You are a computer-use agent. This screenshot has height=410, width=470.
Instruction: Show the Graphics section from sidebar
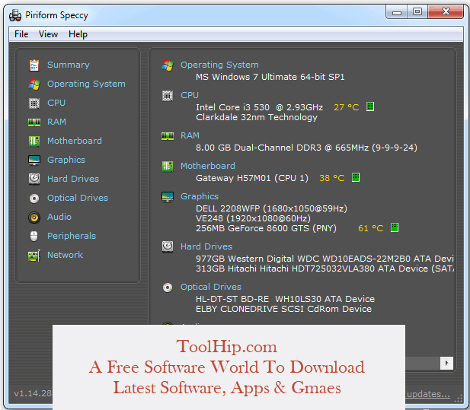coord(66,160)
